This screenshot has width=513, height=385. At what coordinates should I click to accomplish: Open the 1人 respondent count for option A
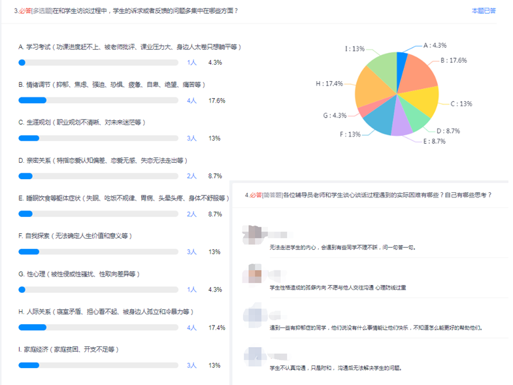pos(191,63)
